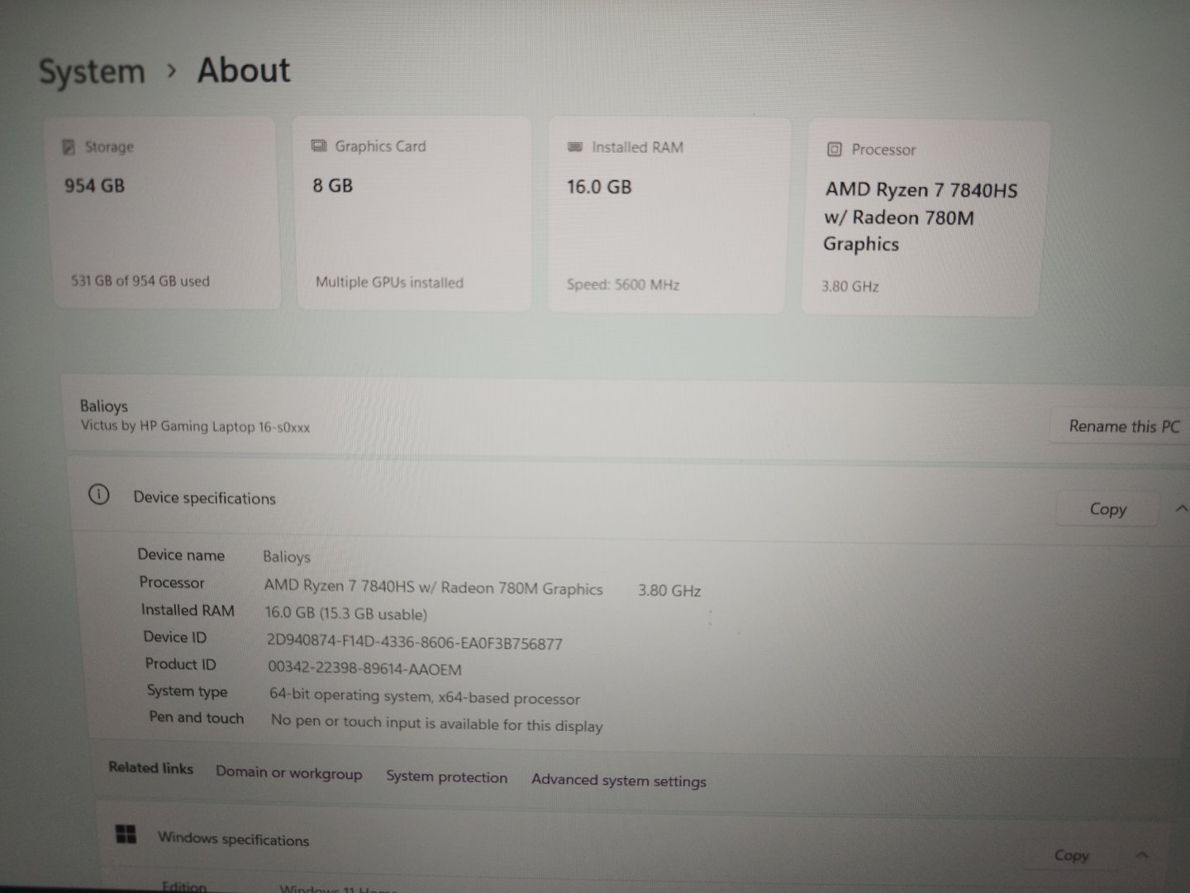Click the 3.80 GHz value in Processor row
1190x893 pixels.
669,590
